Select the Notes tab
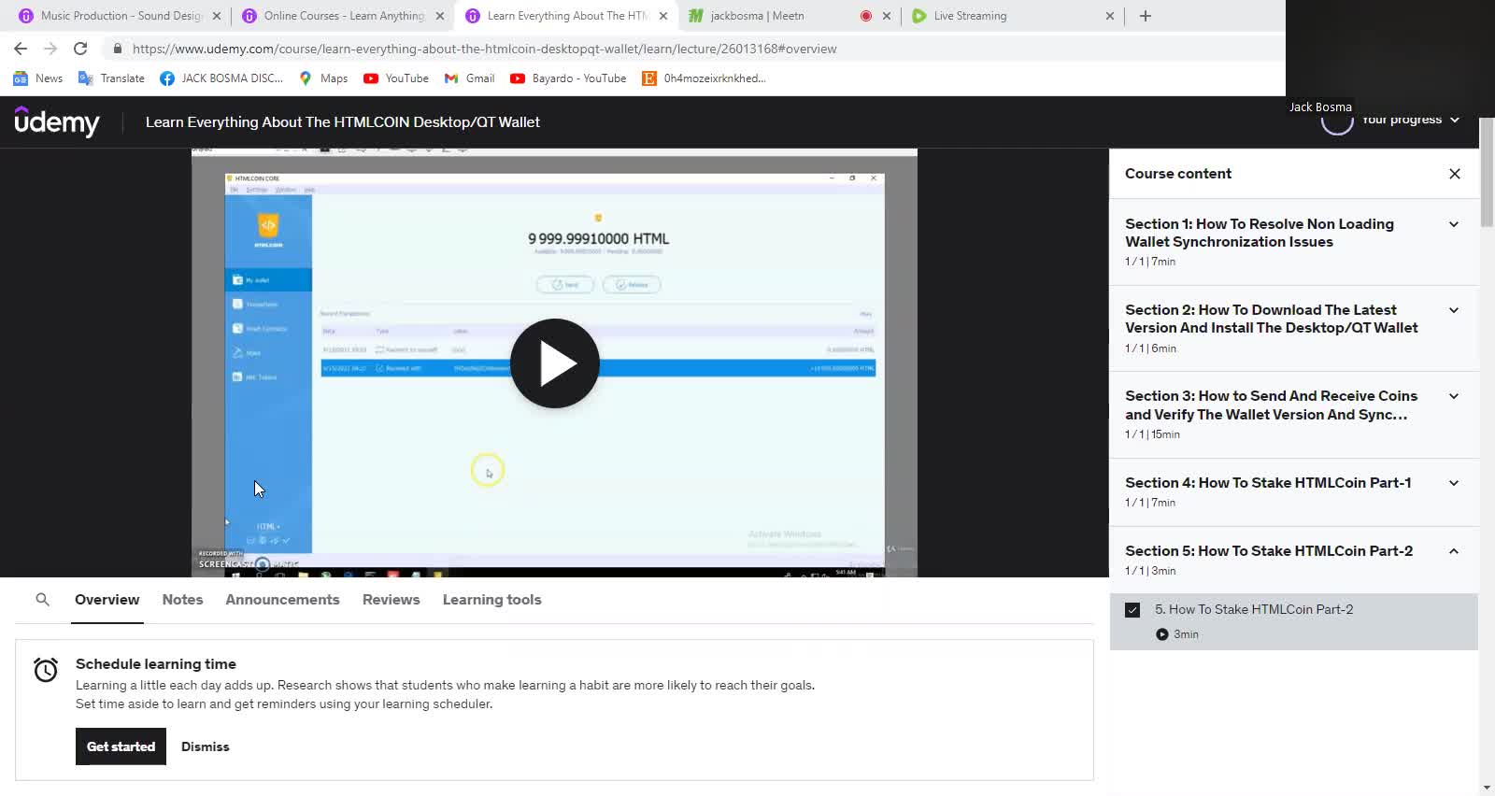Image resolution: width=1495 pixels, height=796 pixels. [x=182, y=600]
